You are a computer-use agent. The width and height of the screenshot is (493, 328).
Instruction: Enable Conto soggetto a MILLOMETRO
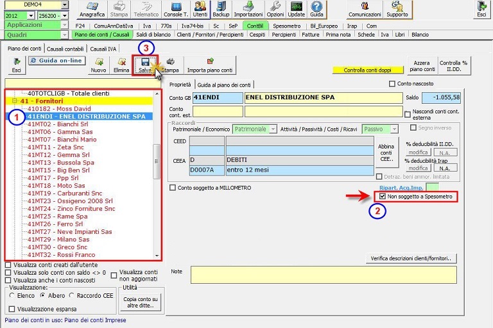(x=173, y=188)
